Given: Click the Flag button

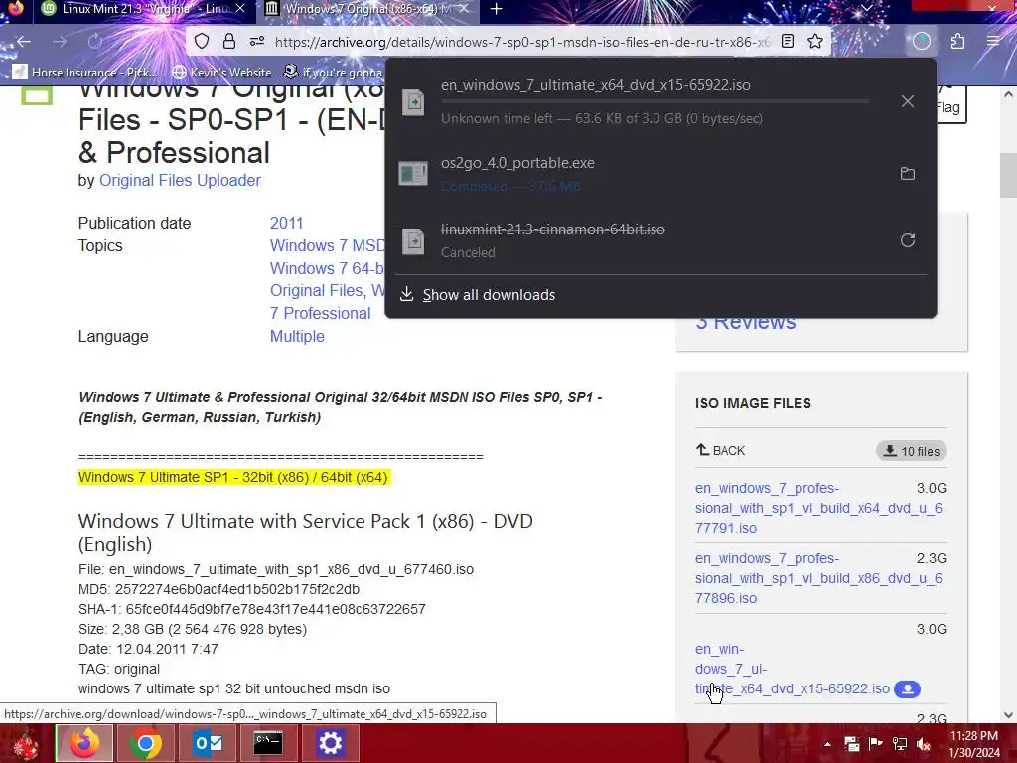Looking at the screenshot, I should click(950, 103).
